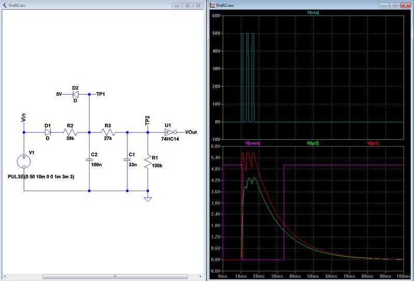Click the waveform icon in Draft2.raw title bar
Viewport: 414px width, 281px height.
(213, 5)
